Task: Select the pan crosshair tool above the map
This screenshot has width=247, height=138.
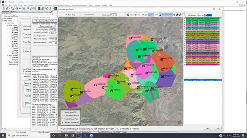Action: [x=174, y=15]
